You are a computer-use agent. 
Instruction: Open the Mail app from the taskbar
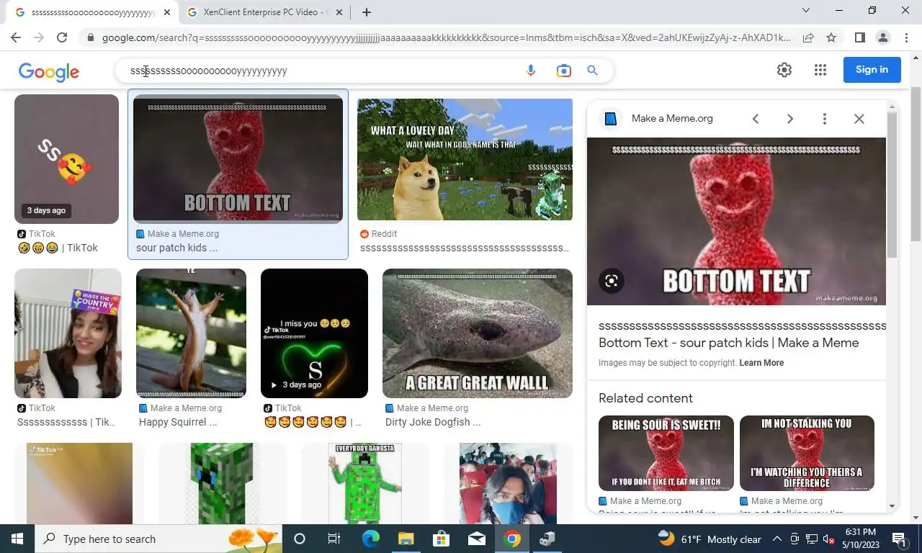[x=476, y=539]
